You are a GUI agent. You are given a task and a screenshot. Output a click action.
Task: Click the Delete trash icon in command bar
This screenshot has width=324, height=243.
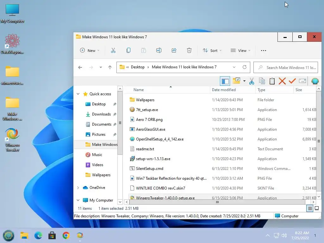tap(189, 50)
